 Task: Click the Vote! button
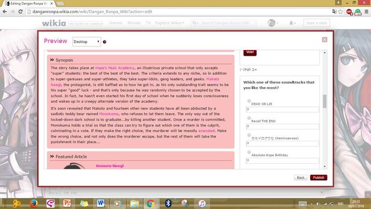pyautogui.click(x=250, y=52)
